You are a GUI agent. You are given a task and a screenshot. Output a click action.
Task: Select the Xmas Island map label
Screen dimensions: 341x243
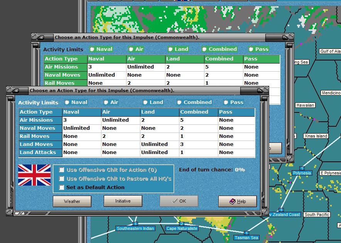tap(316, 136)
